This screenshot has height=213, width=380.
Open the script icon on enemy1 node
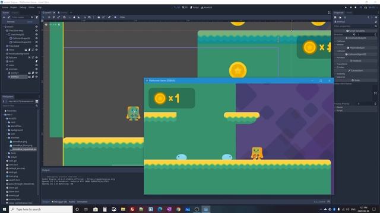pyautogui.click(x=33, y=73)
